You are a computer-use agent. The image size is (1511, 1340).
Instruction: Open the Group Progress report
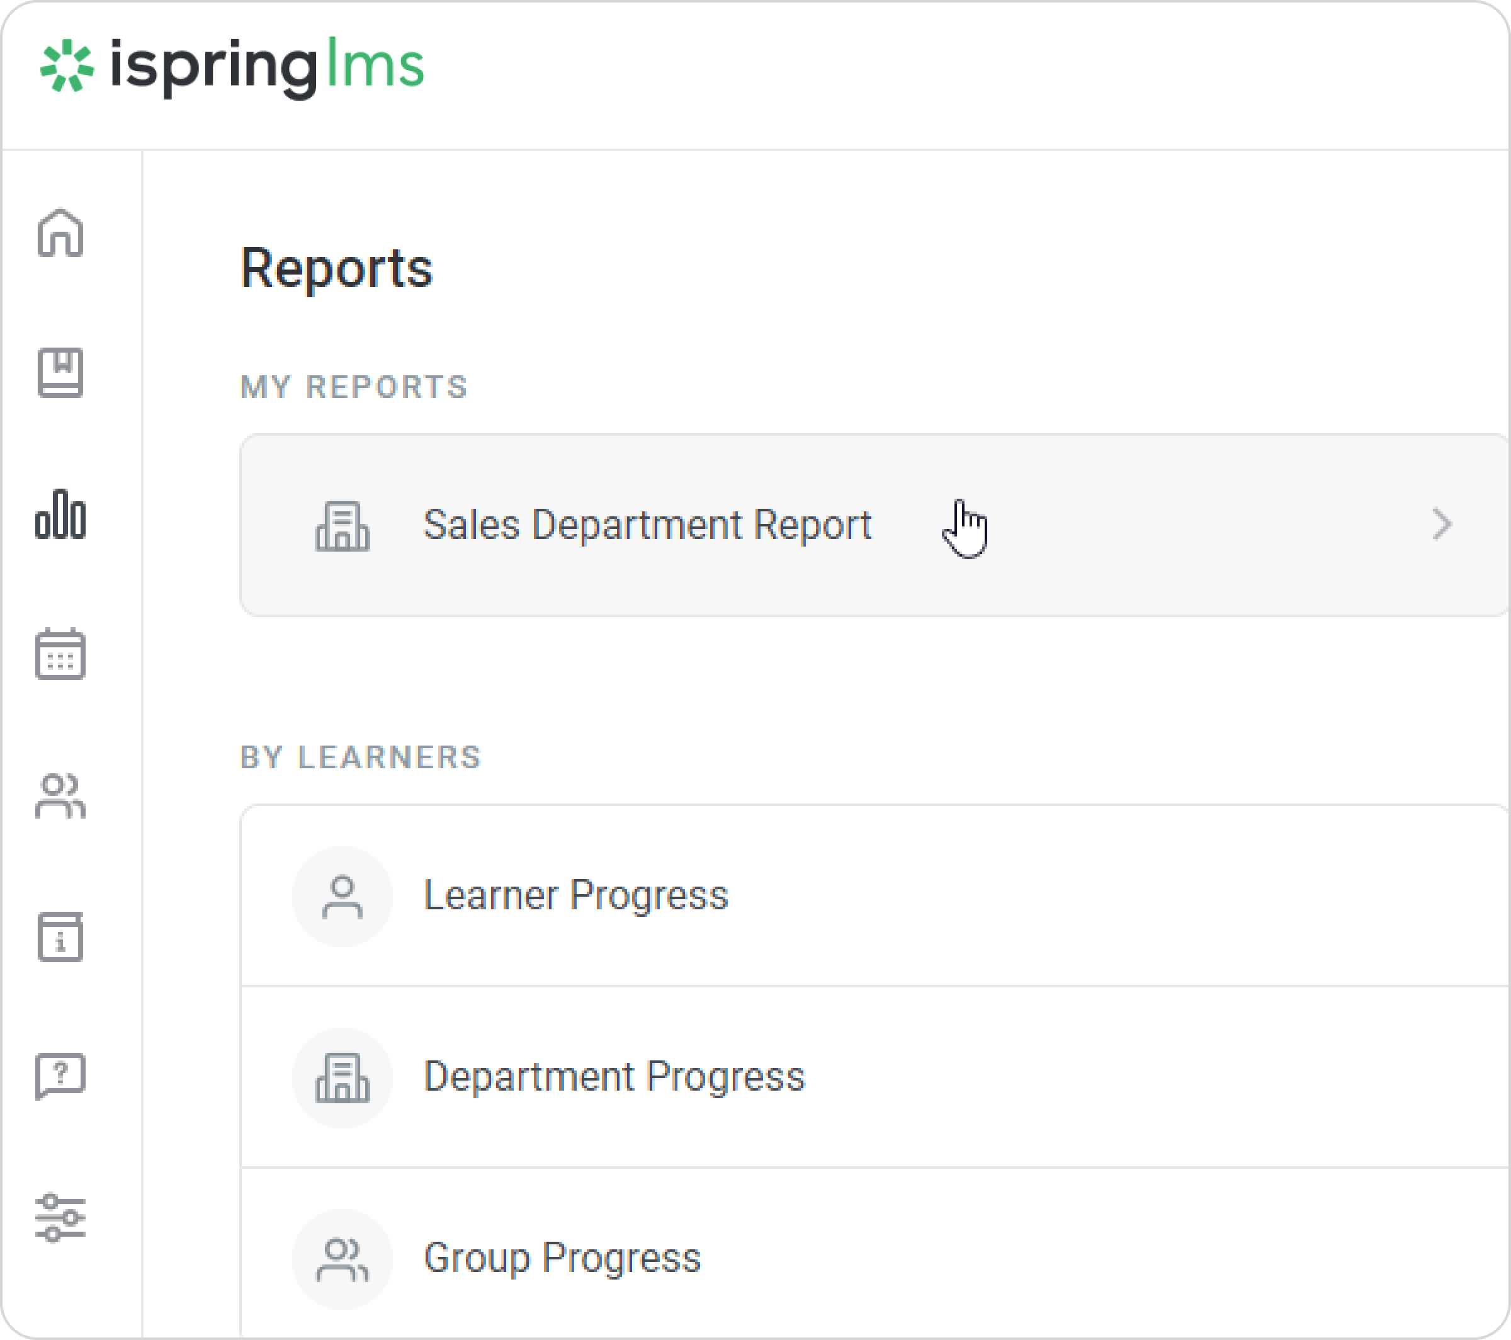click(x=562, y=1258)
